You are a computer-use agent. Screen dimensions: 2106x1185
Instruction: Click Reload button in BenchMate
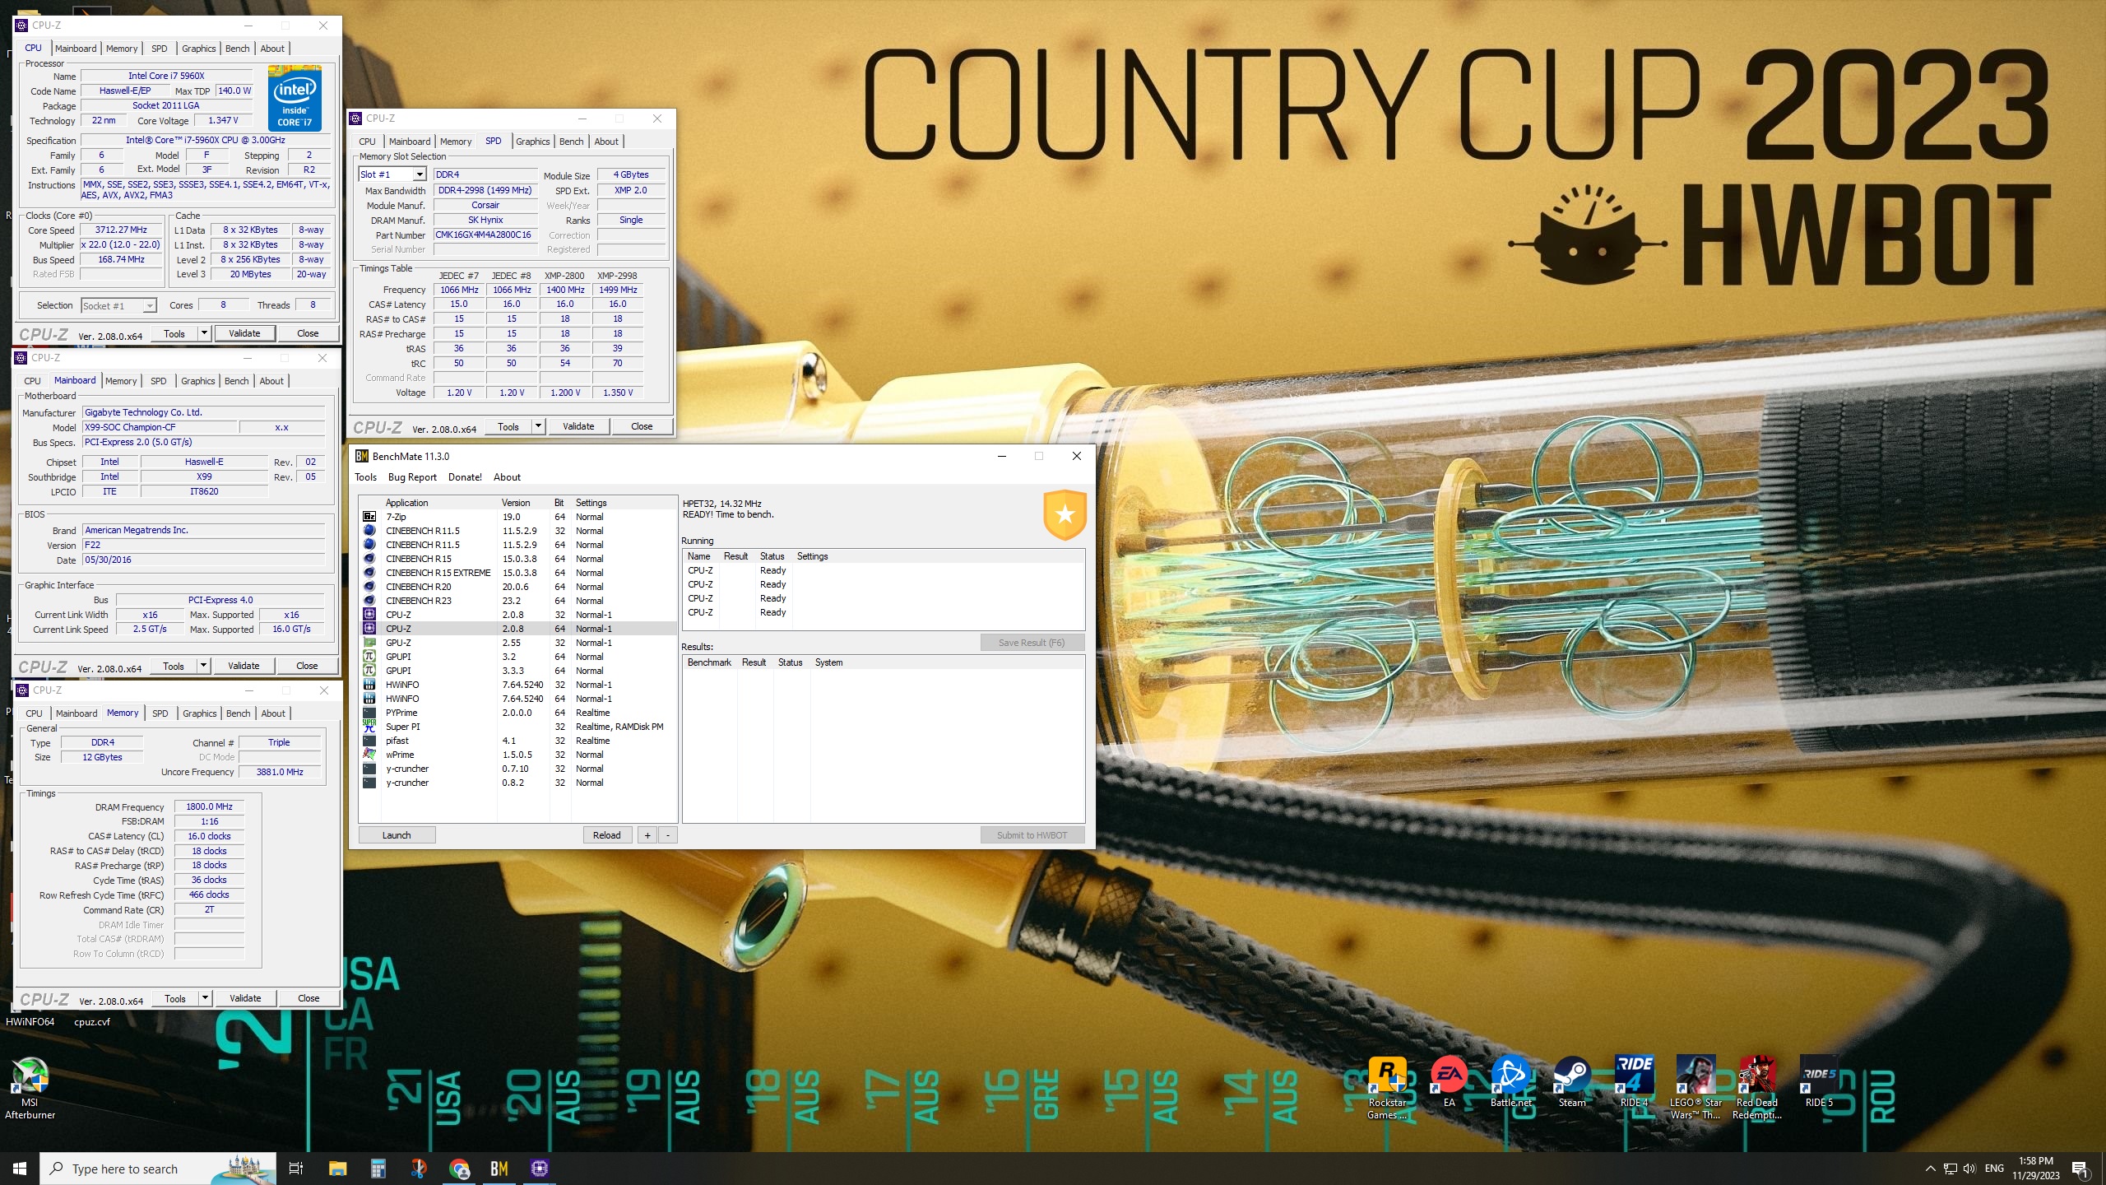(x=607, y=835)
